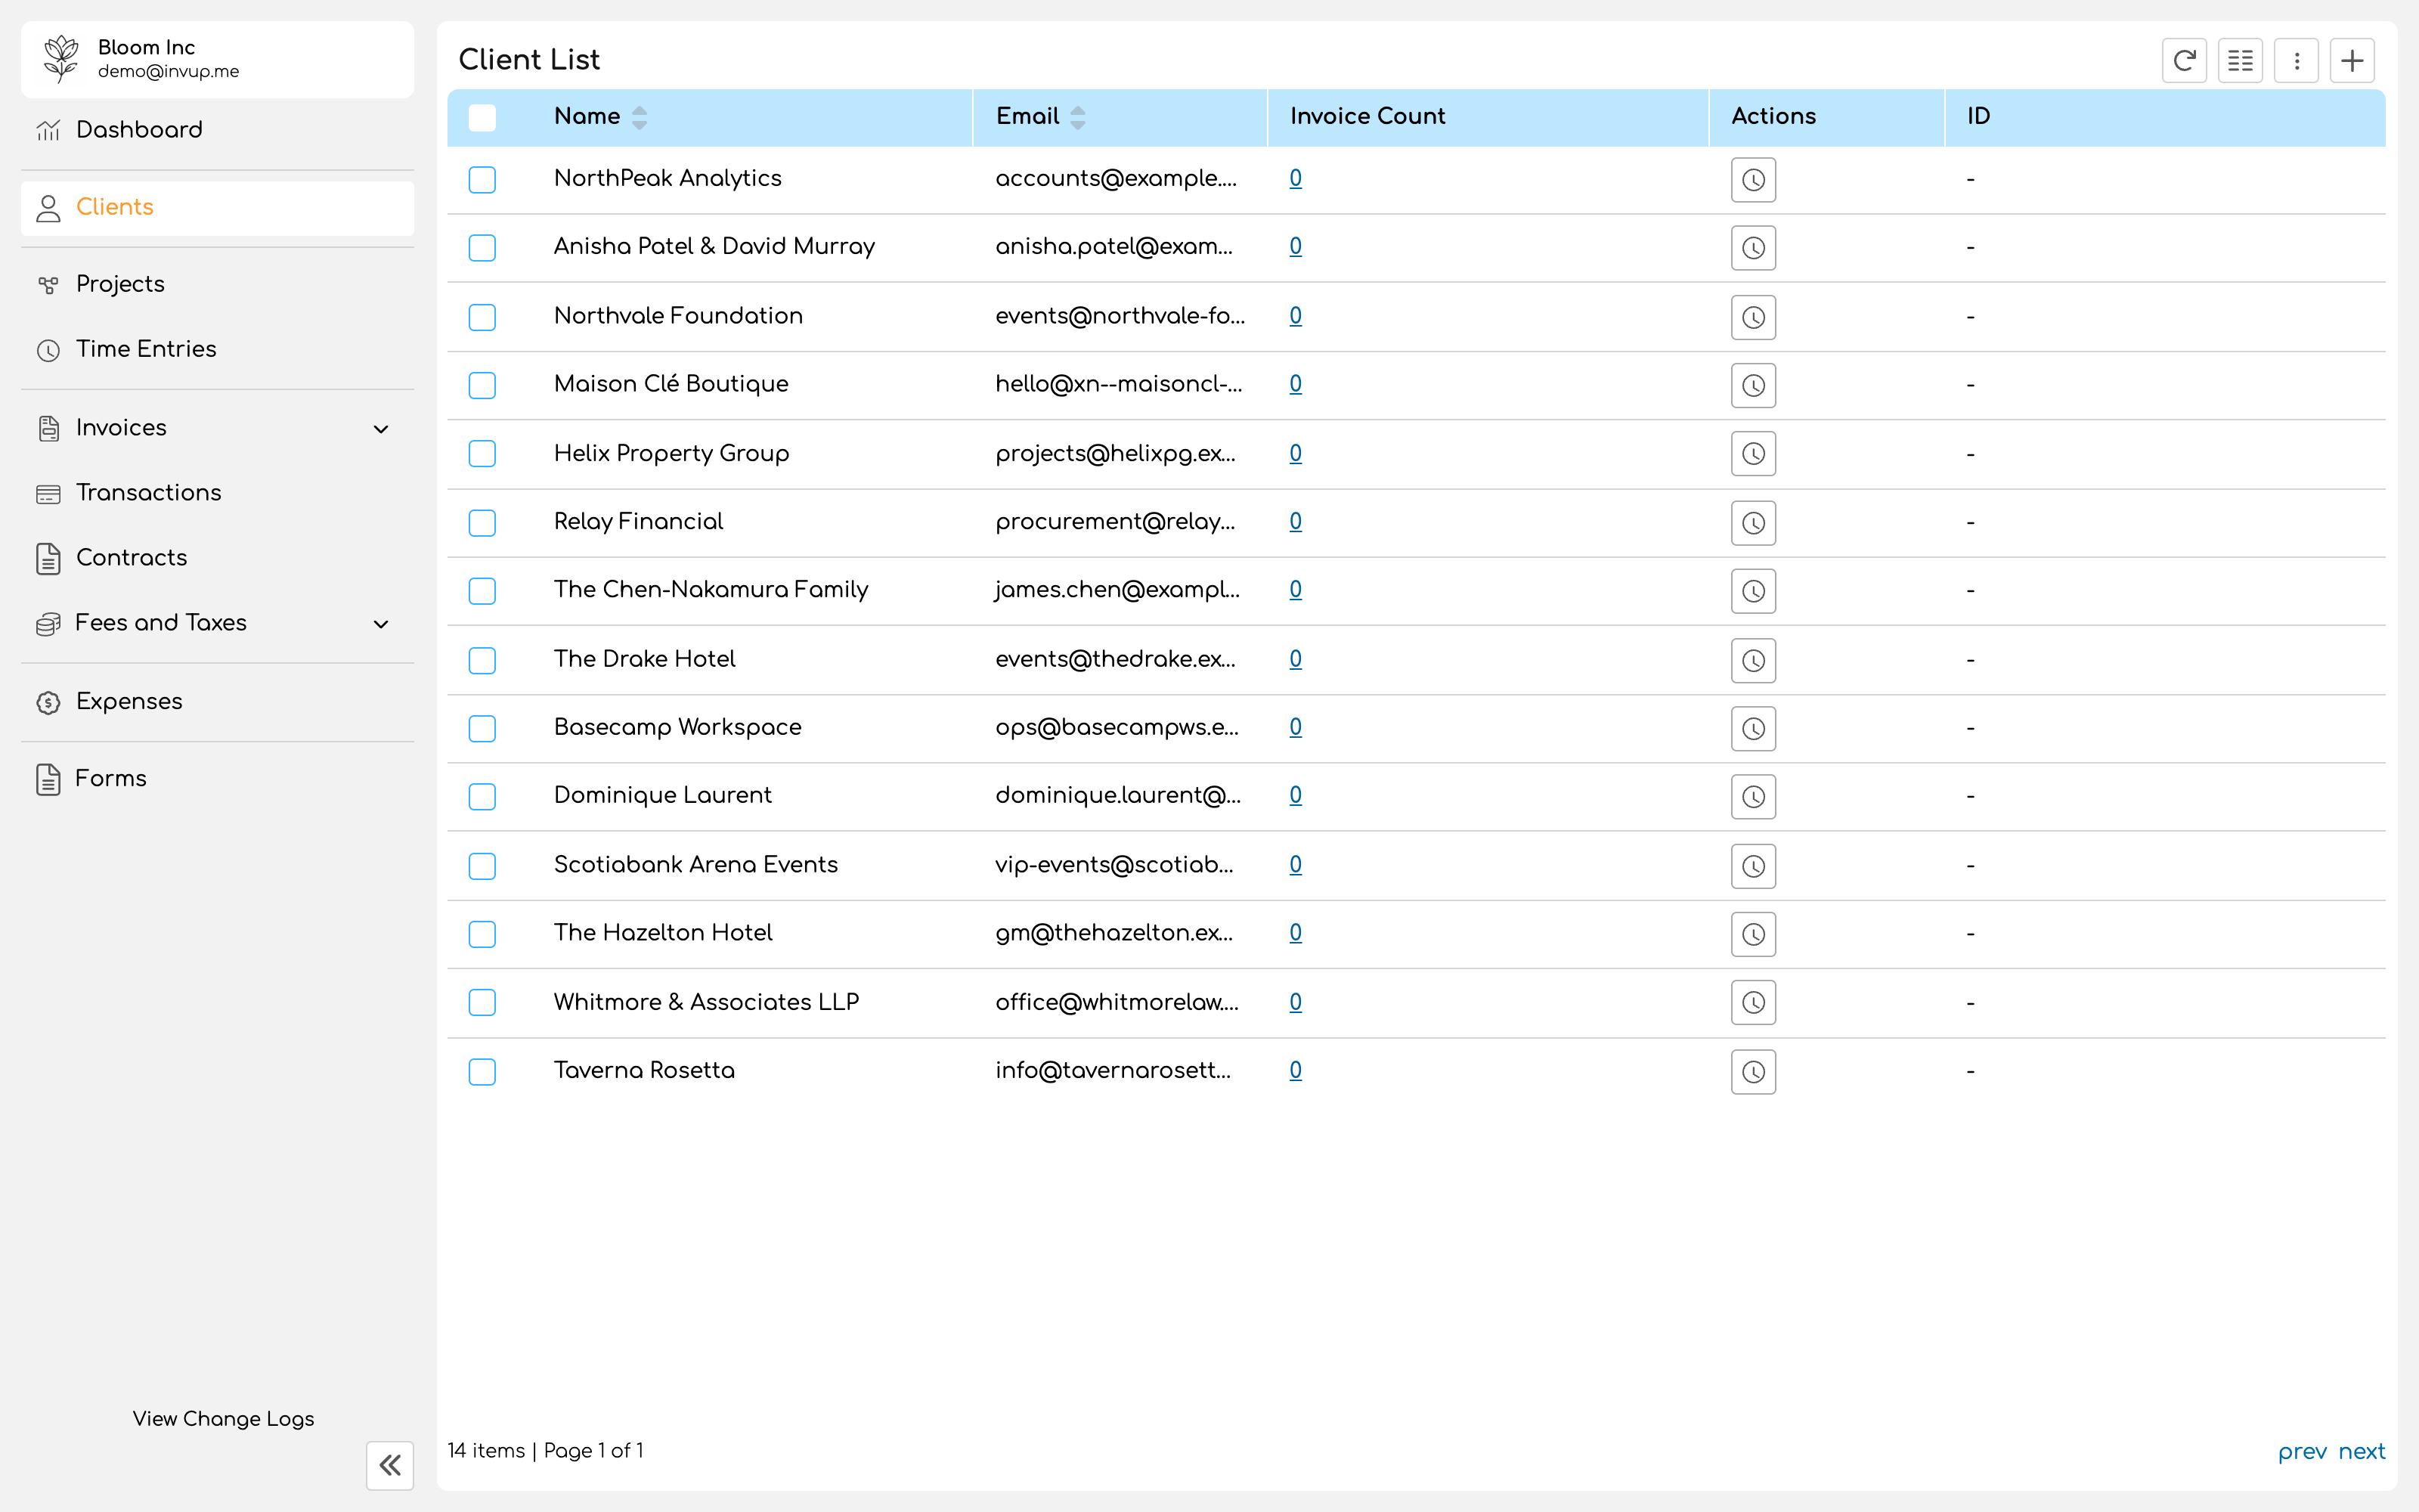
Task: Open invoice count link for Dominique Laurent
Action: [1296, 795]
